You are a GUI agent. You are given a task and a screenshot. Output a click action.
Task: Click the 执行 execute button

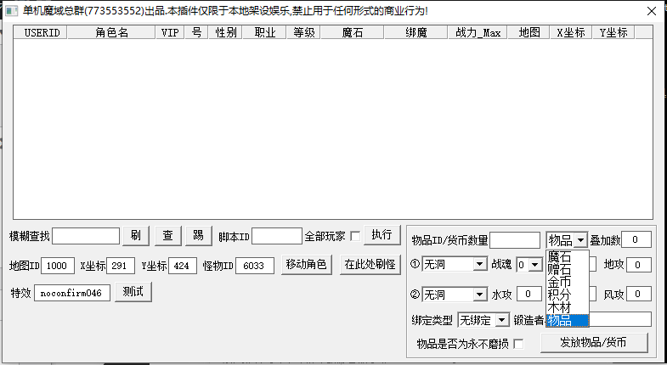point(382,235)
